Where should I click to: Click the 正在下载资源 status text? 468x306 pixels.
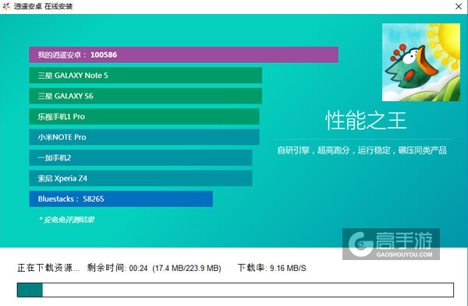48,268
